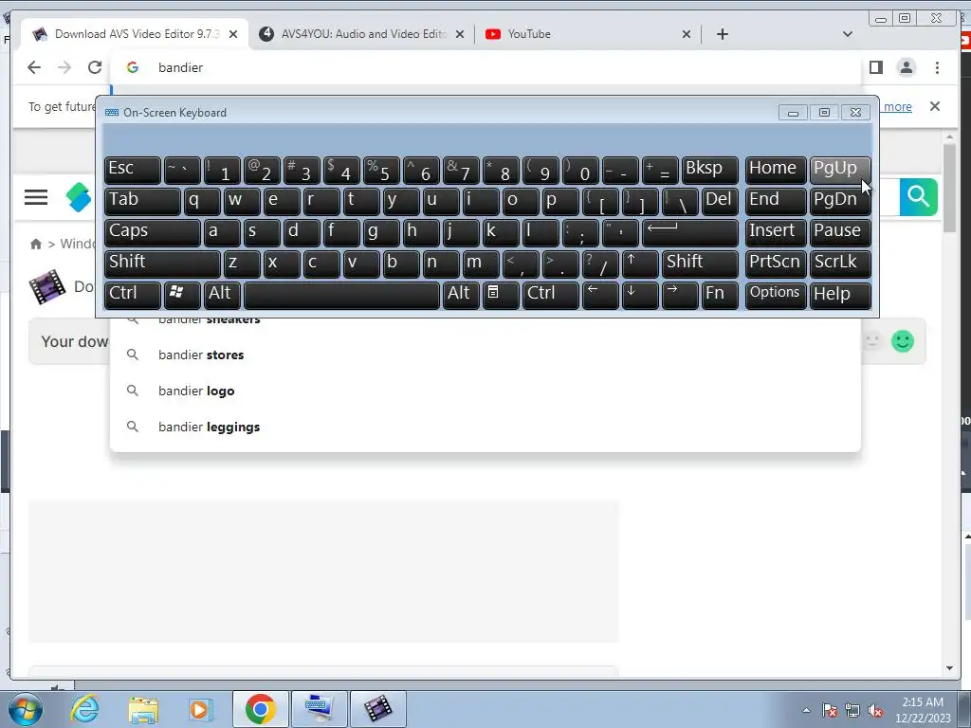Click the teal search magnifier button
The width and height of the screenshot is (971, 728).
[x=918, y=197]
